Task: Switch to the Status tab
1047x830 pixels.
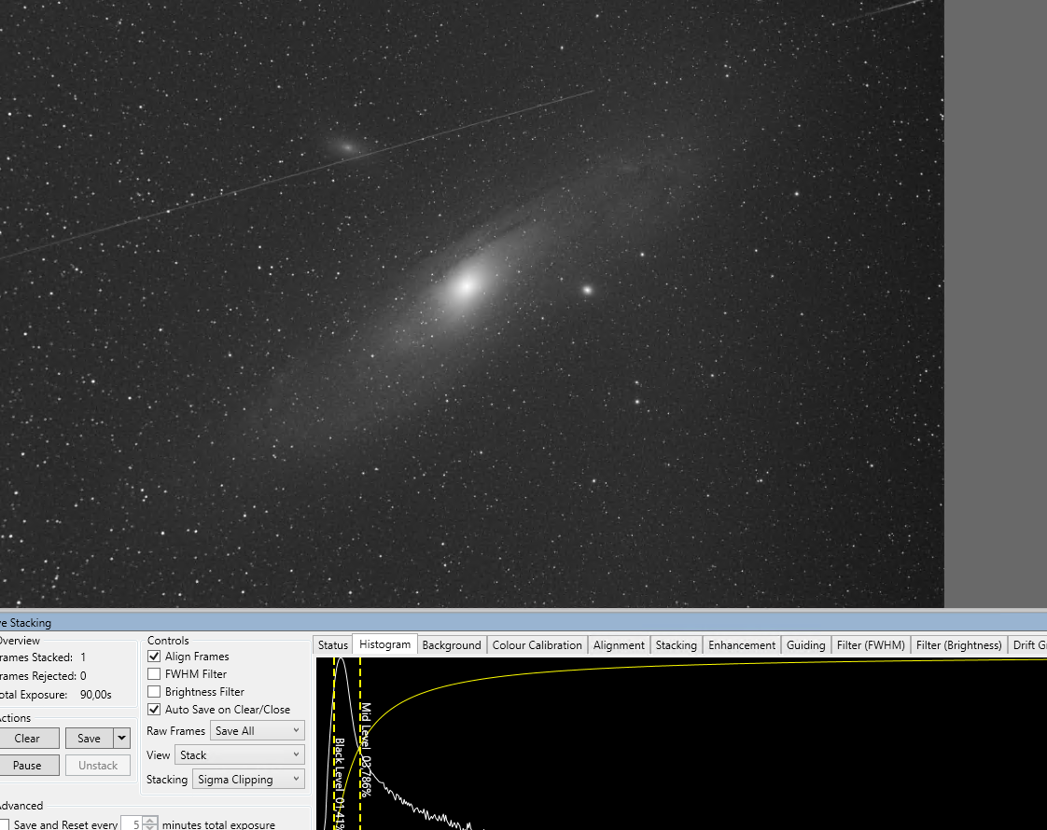Action: (332, 645)
